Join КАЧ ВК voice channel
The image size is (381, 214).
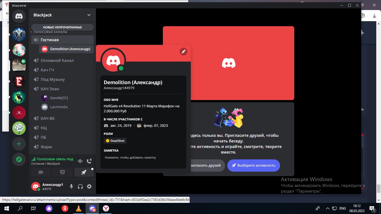pyautogui.click(x=62, y=118)
